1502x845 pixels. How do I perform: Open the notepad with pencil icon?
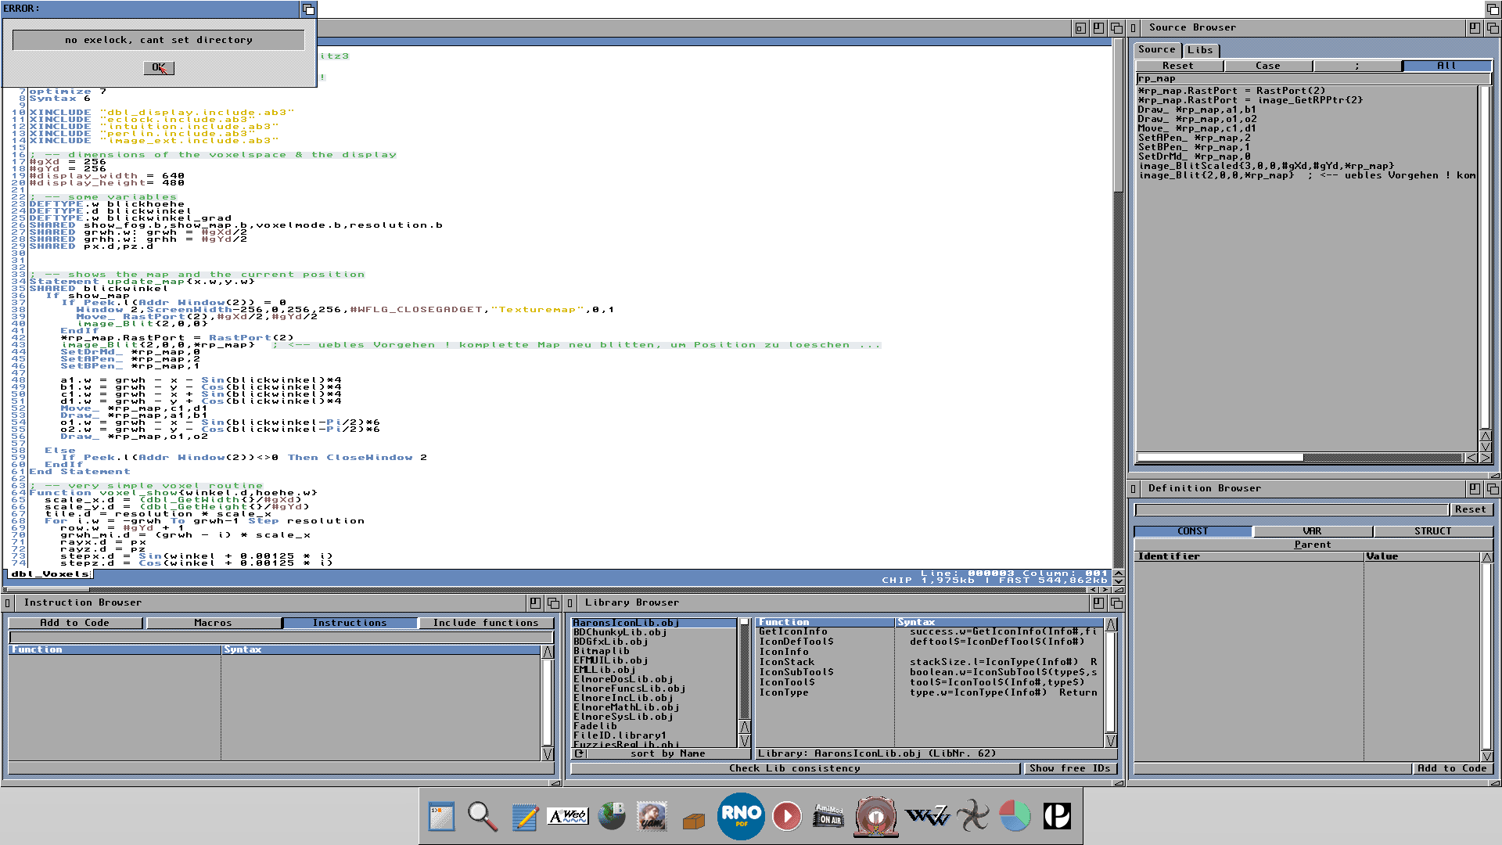click(x=524, y=816)
